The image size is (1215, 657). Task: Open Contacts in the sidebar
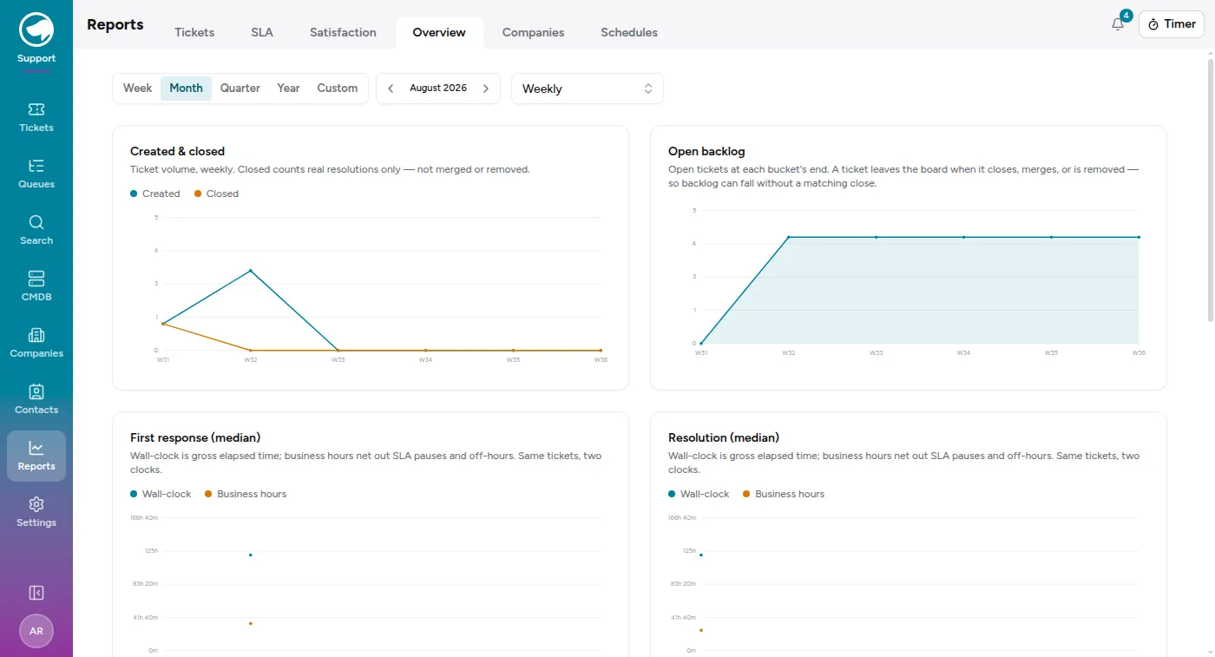(x=36, y=400)
